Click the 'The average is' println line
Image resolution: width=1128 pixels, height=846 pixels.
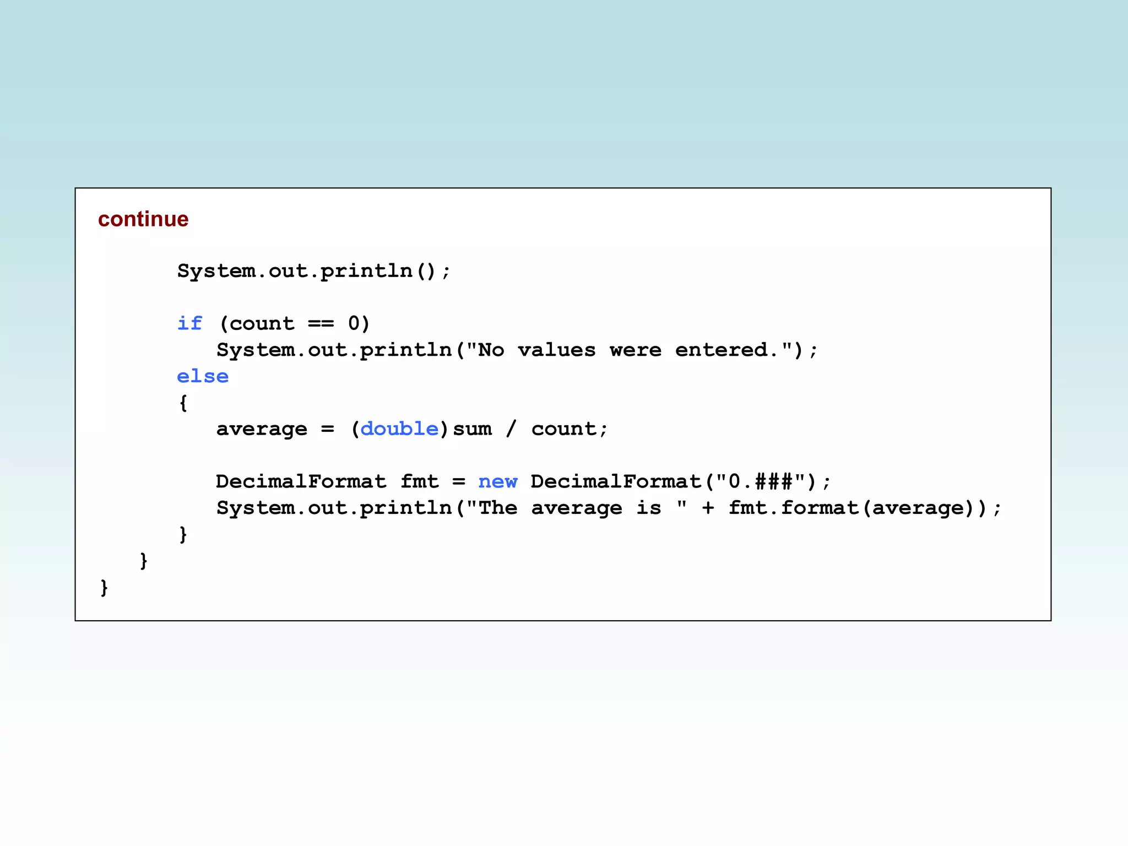(609, 508)
